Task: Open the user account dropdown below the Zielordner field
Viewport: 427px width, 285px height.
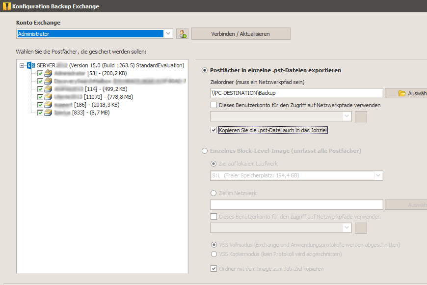Action: [x=347, y=116]
